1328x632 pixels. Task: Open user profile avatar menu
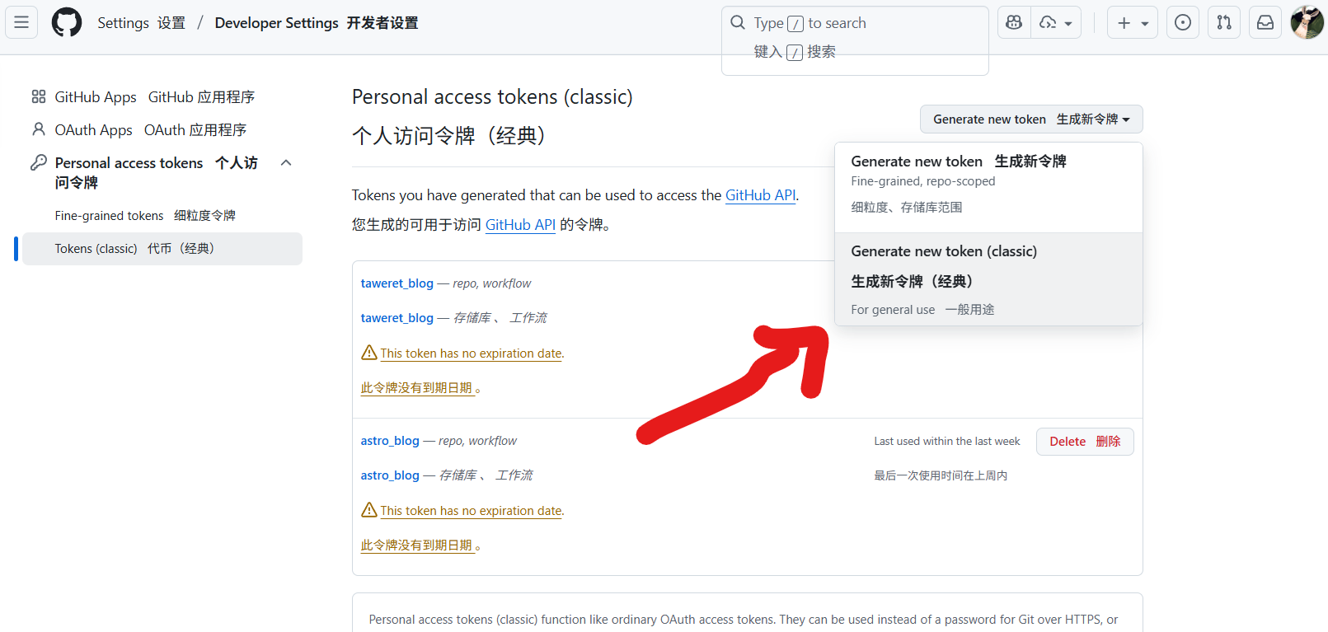(x=1307, y=22)
